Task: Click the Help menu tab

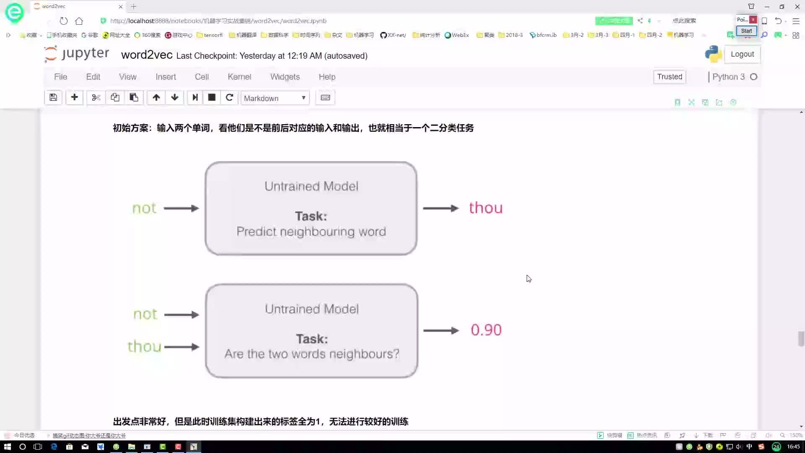Action: click(x=327, y=77)
